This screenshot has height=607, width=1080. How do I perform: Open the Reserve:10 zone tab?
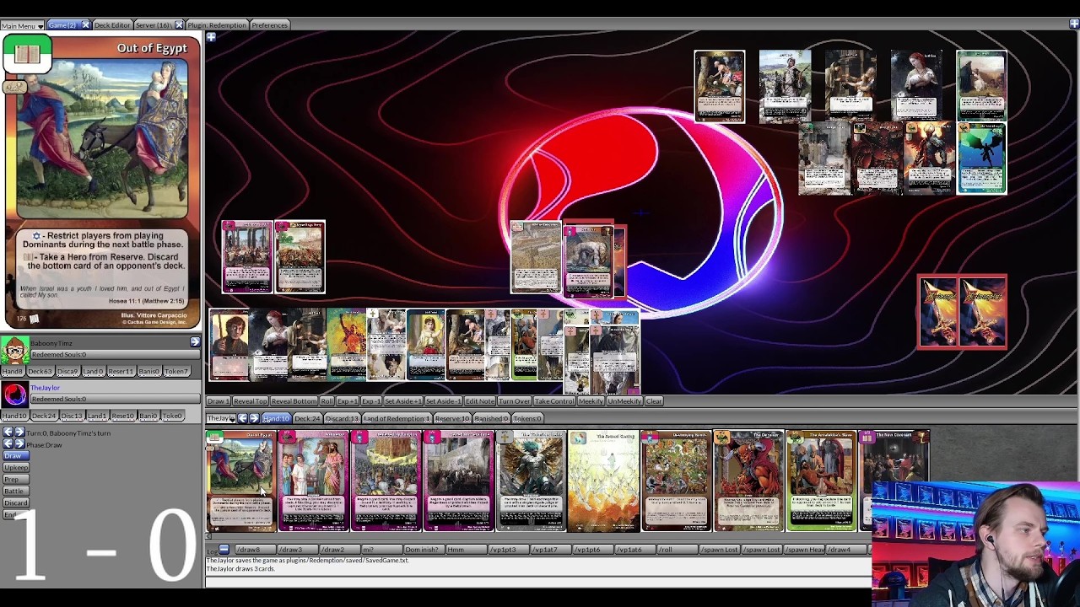coord(452,419)
